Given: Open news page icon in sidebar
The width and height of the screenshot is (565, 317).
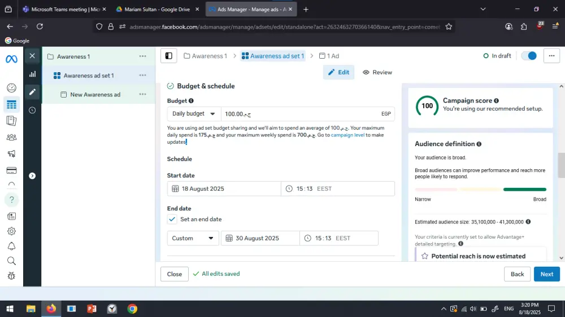Looking at the screenshot, I should [x=11, y=216].
